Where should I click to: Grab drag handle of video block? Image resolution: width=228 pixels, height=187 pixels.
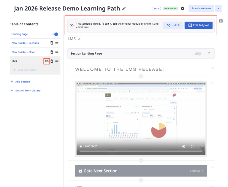212,83
